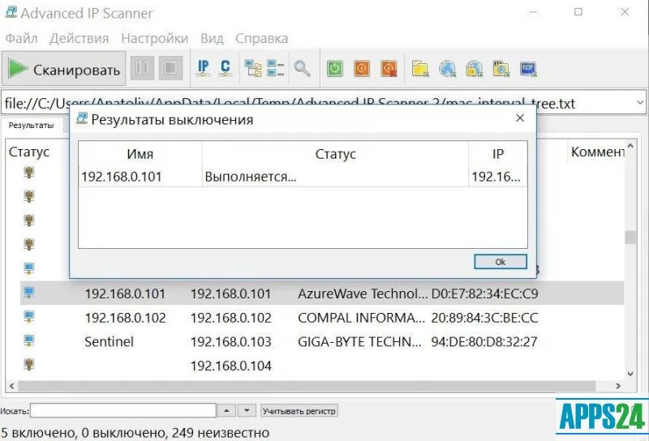Click the horizontal scrollbar right arrow
The height and width of the screenshot is (441, 649).
click(x=618, y=386)
